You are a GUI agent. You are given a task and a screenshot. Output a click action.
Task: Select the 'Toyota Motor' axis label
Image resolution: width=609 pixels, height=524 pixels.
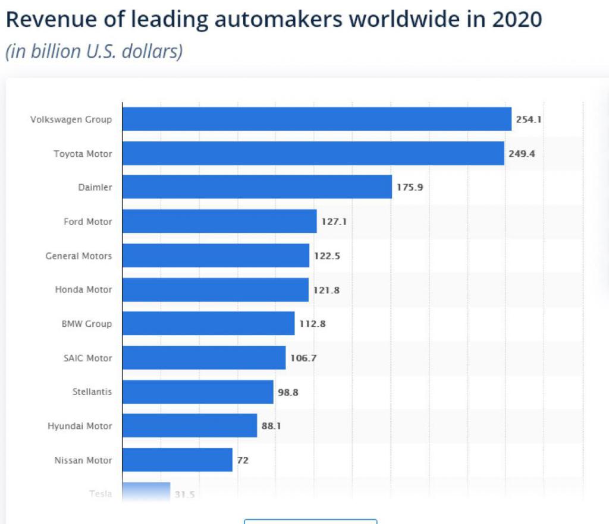point(83,154)
